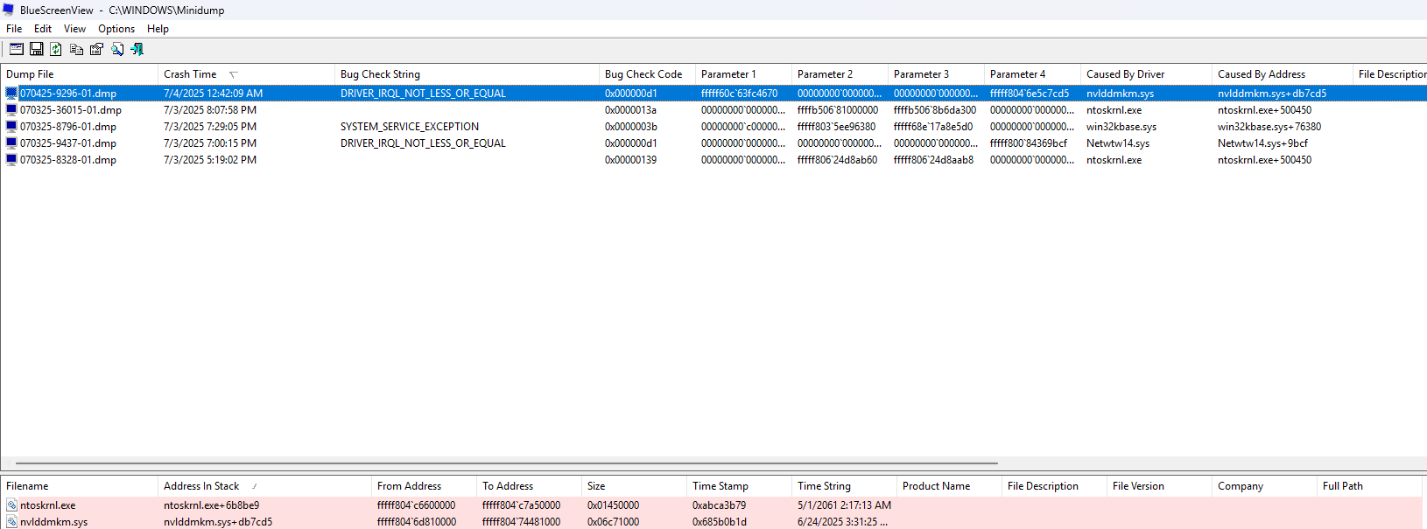Sort by the Bug Check Code column header
This screenshot has width=1427, height=529.
point(647,74)
